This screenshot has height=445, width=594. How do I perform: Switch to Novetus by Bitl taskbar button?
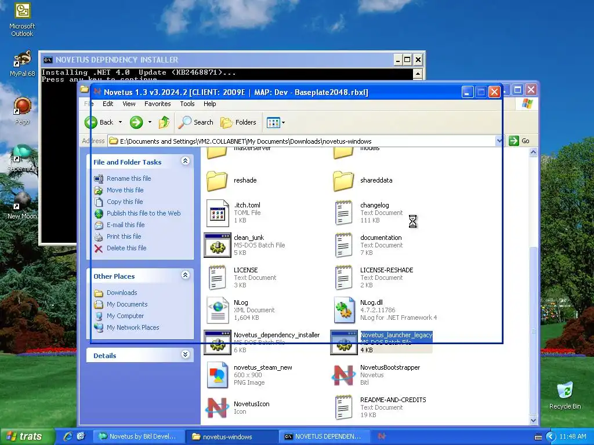pyautogui.click(x=139, y=436)
